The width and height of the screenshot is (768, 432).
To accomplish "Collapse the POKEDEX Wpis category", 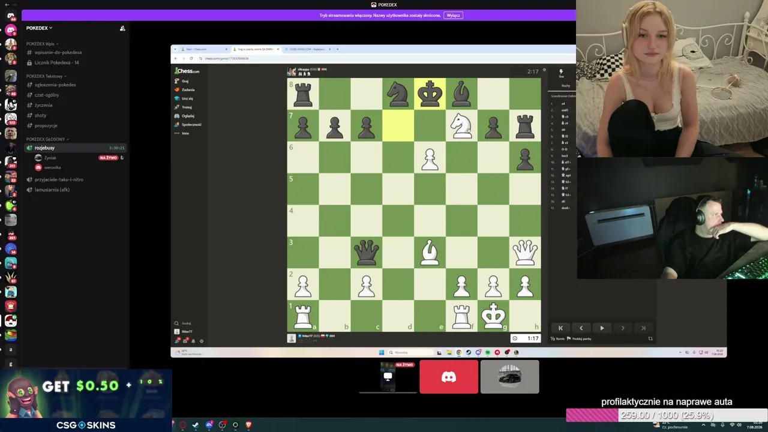I will 42,44.
